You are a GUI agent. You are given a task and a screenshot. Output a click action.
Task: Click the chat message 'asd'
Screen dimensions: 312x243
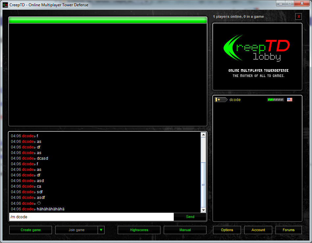[40, 181]
